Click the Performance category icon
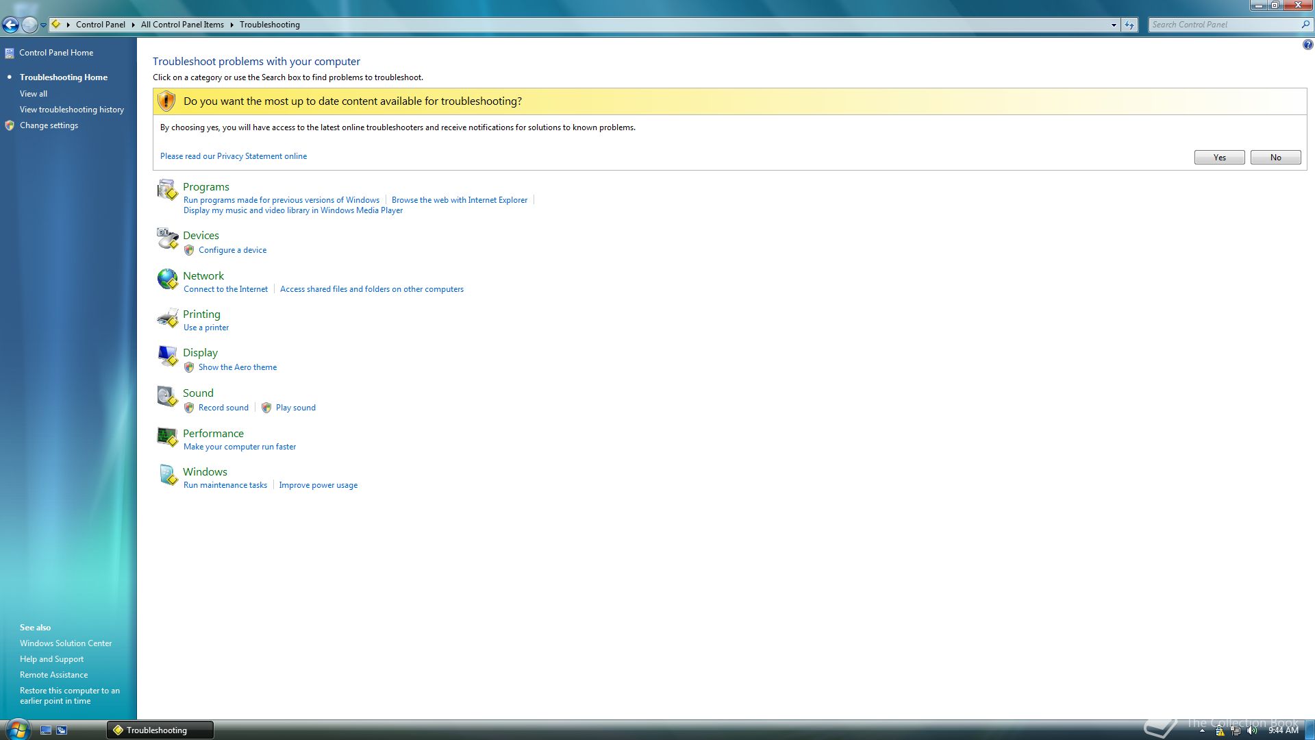Image resolution: width=1315 pixels, height=740 pixels. (x=167, y=436)
